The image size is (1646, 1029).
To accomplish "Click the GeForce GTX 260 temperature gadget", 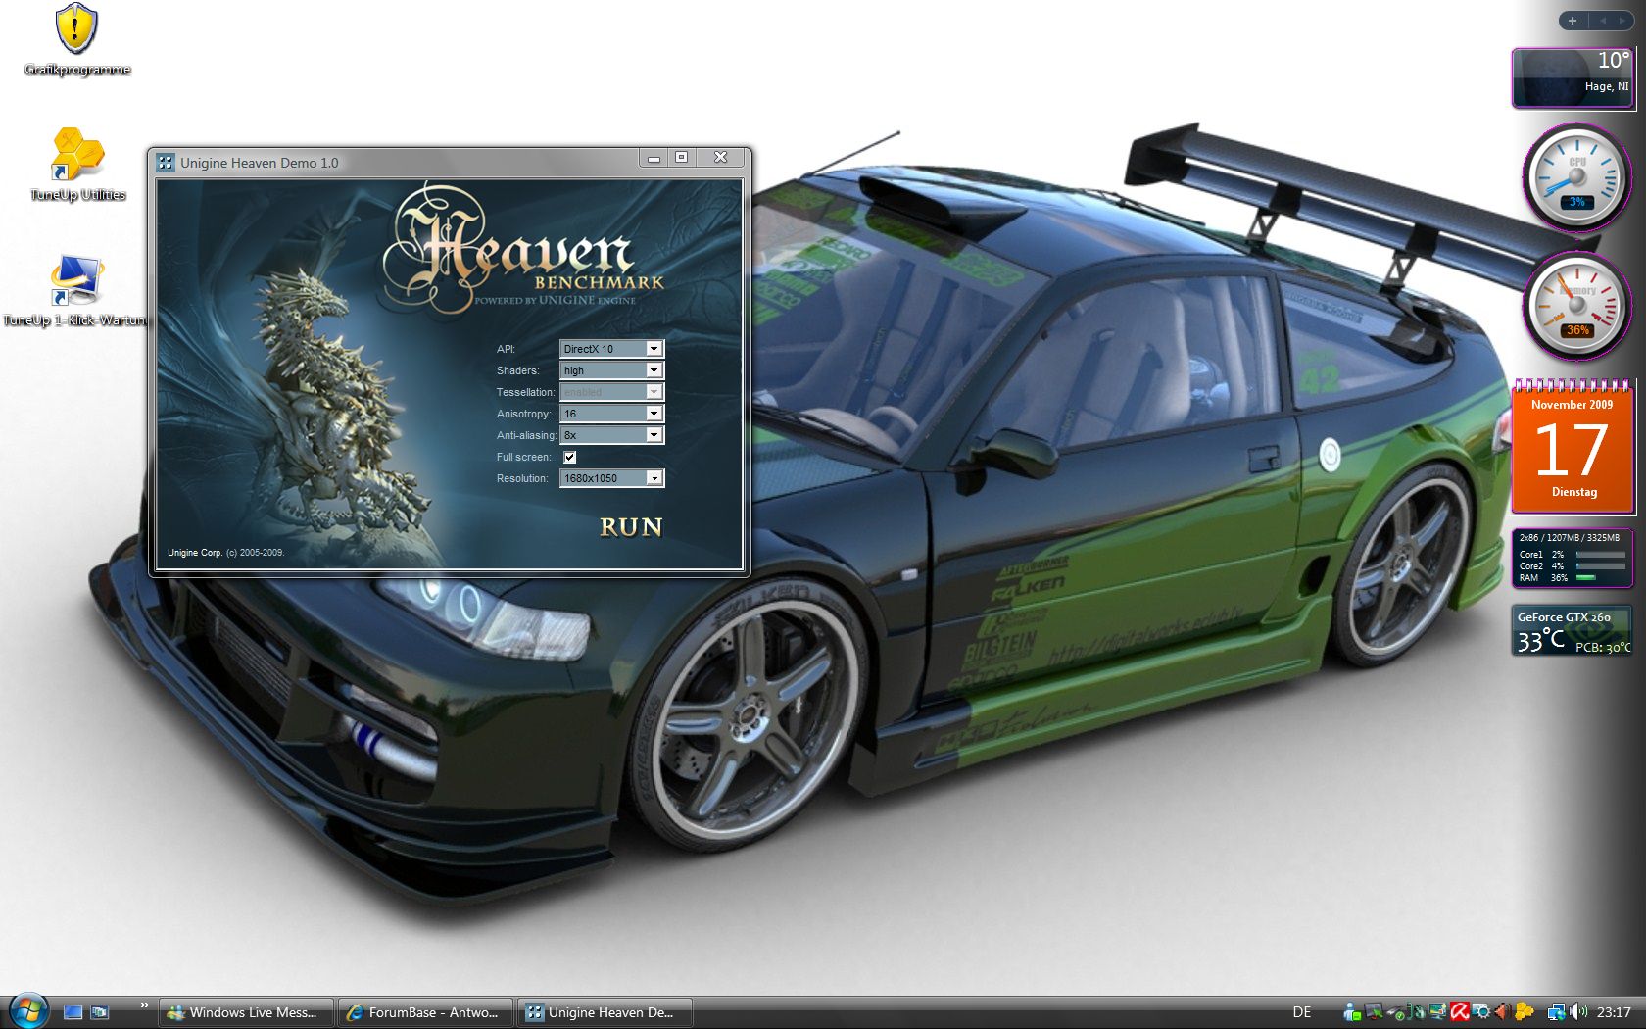I will (1573, 630).
